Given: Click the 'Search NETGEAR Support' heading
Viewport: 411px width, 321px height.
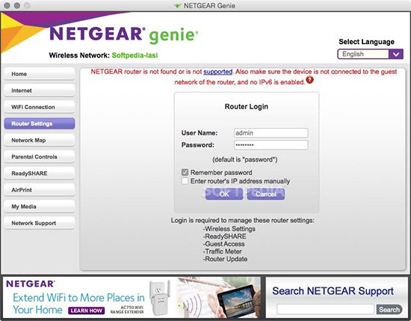Looking at the screenshot, I should click(333, 291).
